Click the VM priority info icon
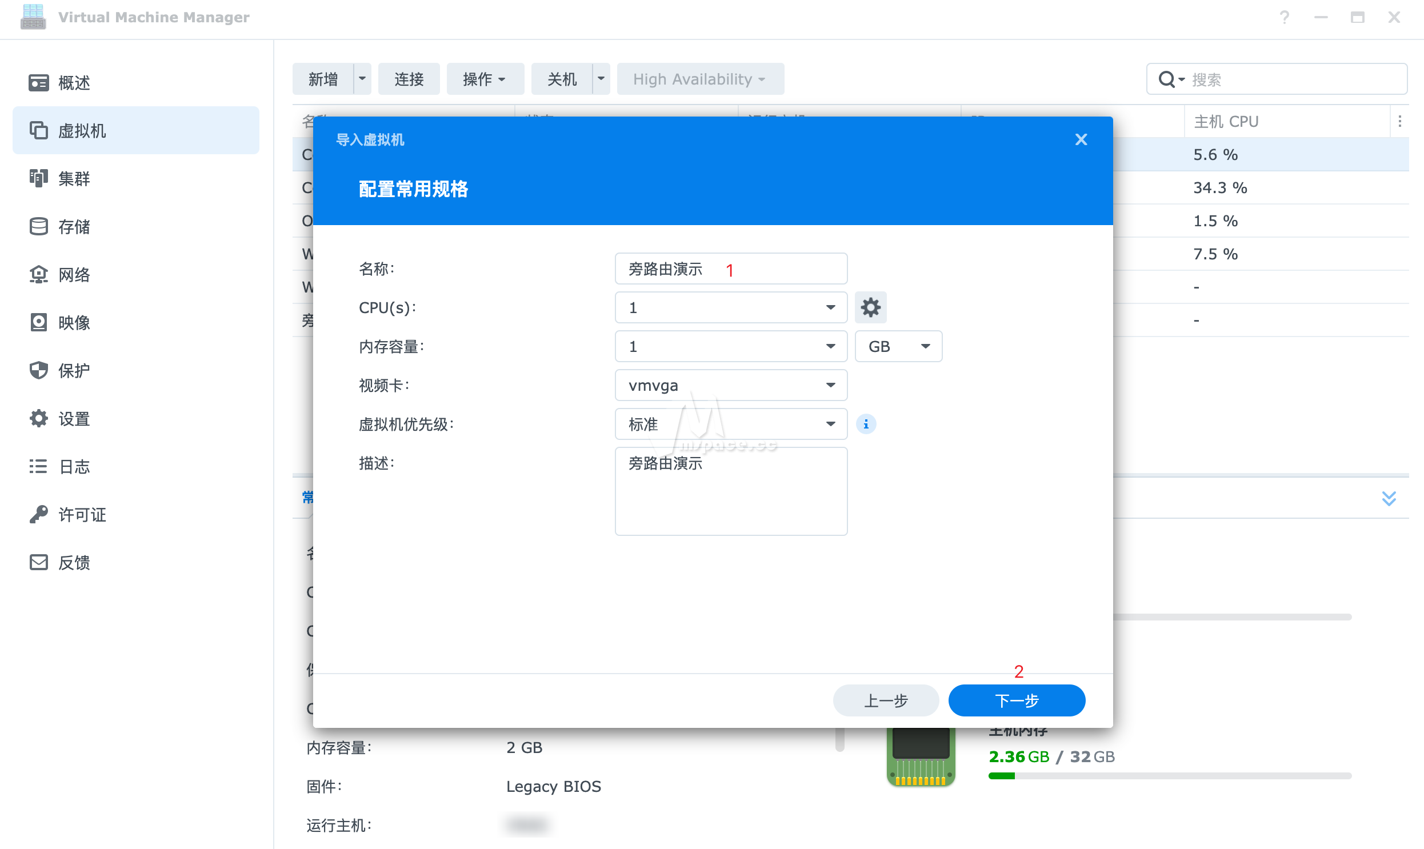This screenshot has width=1424, height=849. 866,424
